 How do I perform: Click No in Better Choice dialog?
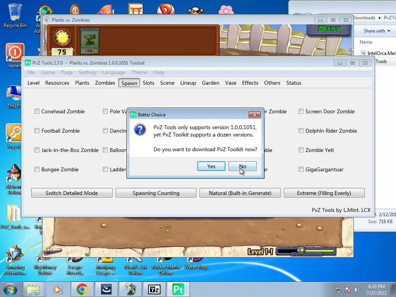(x=242, y=166)
